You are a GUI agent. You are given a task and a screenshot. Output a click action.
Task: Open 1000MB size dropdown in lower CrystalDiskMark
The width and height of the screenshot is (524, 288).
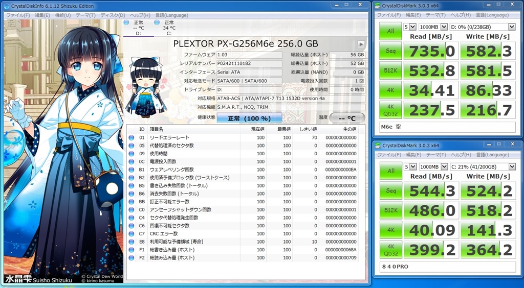pyautogui.click(x=444, y=166)
